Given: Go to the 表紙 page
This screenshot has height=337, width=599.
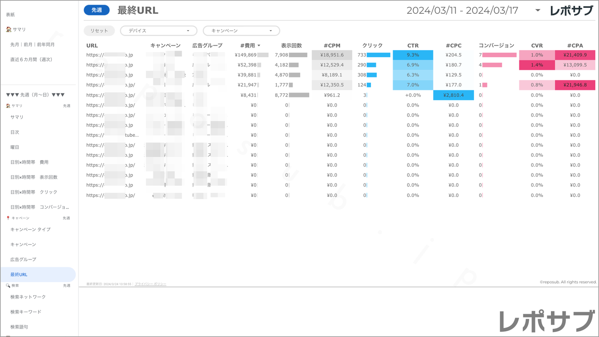Looking at the screenshot, I should pyautogui.click(x=10, y=15).
